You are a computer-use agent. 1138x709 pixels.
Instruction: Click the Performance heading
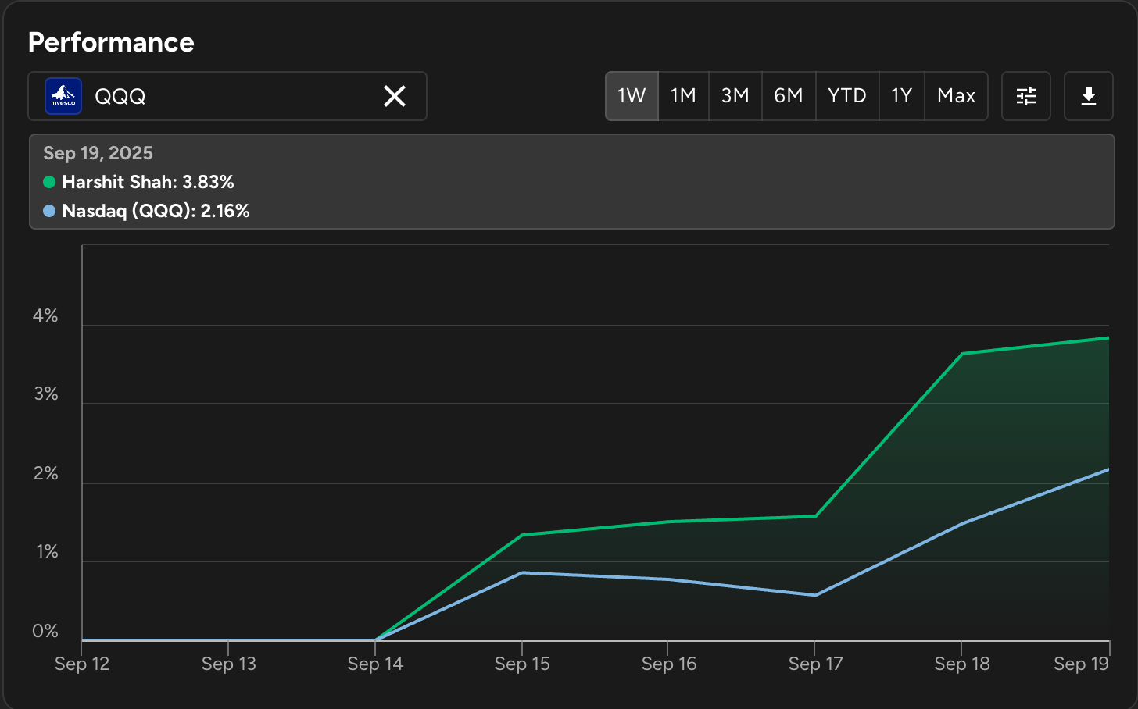tap(111, 42)
